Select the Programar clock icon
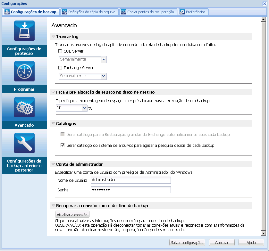The width and height of the screenshot is (269, 251). click(x=24, y=71)
